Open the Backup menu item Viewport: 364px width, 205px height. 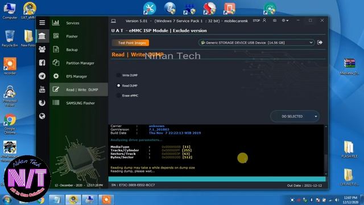78,50
